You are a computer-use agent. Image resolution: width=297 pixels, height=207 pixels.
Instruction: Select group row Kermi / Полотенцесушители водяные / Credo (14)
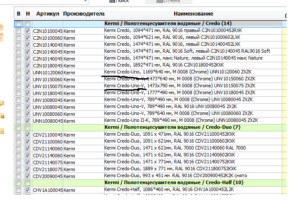click(168, 23)
